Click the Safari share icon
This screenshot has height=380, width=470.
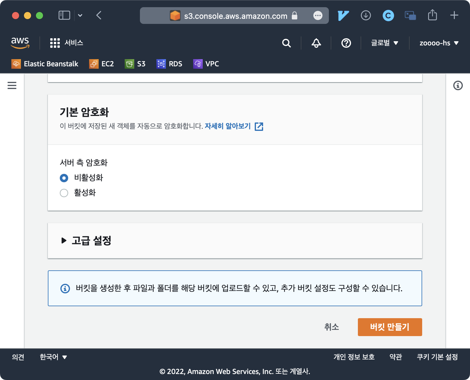(432, 15)
